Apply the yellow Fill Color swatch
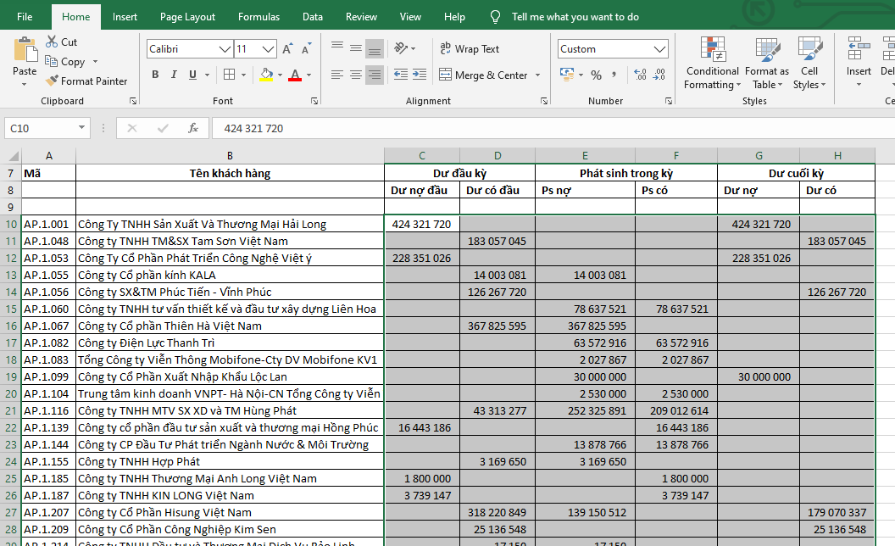 click(266, 75)
